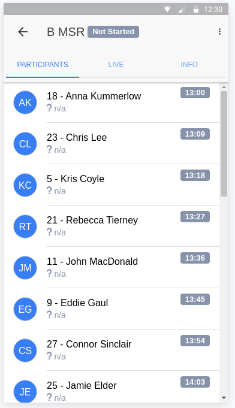This screenshot has width=235, height=408.
Task: Switch to the LIVE tab
Action: [116, 65]
